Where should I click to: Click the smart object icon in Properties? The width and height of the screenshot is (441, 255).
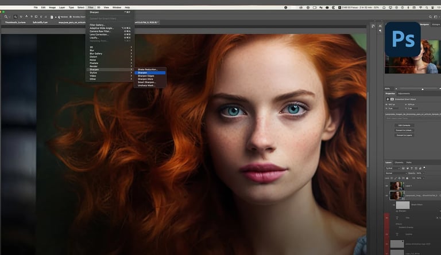point(388,99)
